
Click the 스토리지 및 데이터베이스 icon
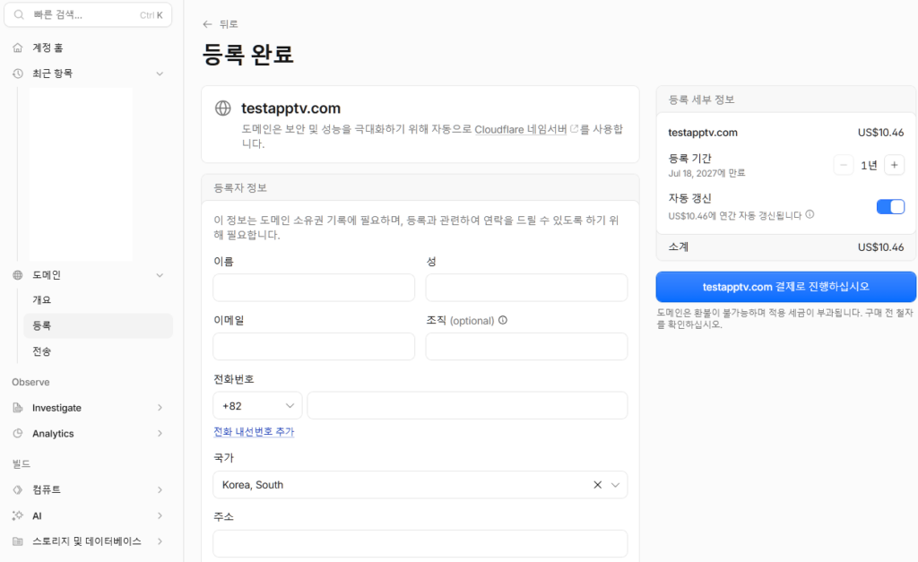pos(18,540)
